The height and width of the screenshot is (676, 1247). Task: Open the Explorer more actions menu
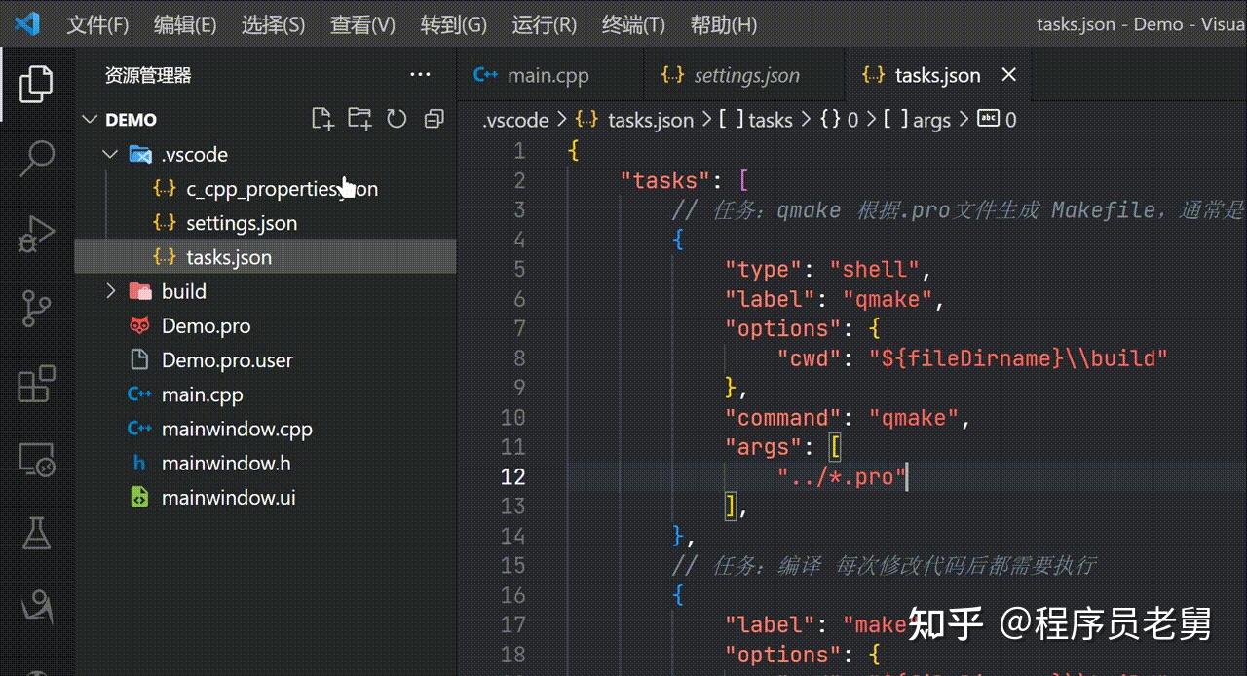[x=420, y=74]
